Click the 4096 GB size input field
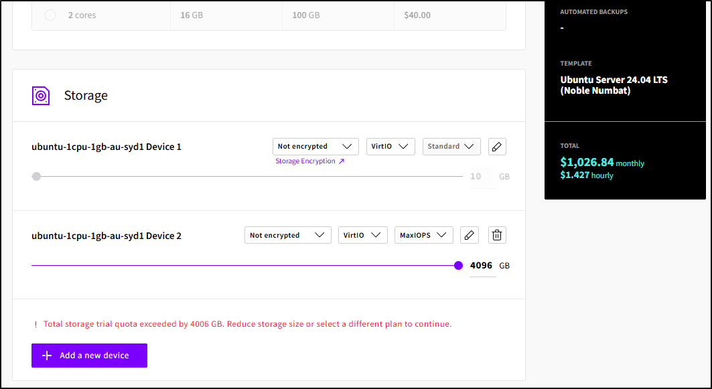 [482, 266]
